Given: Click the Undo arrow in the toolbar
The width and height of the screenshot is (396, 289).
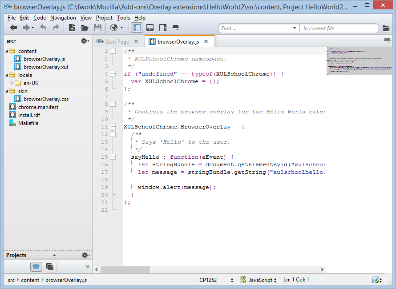Looking at the screenshot, I should click(43, 28).
